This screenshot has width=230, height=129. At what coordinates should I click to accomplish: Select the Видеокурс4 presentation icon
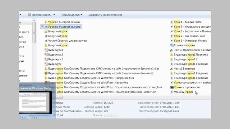46,50
